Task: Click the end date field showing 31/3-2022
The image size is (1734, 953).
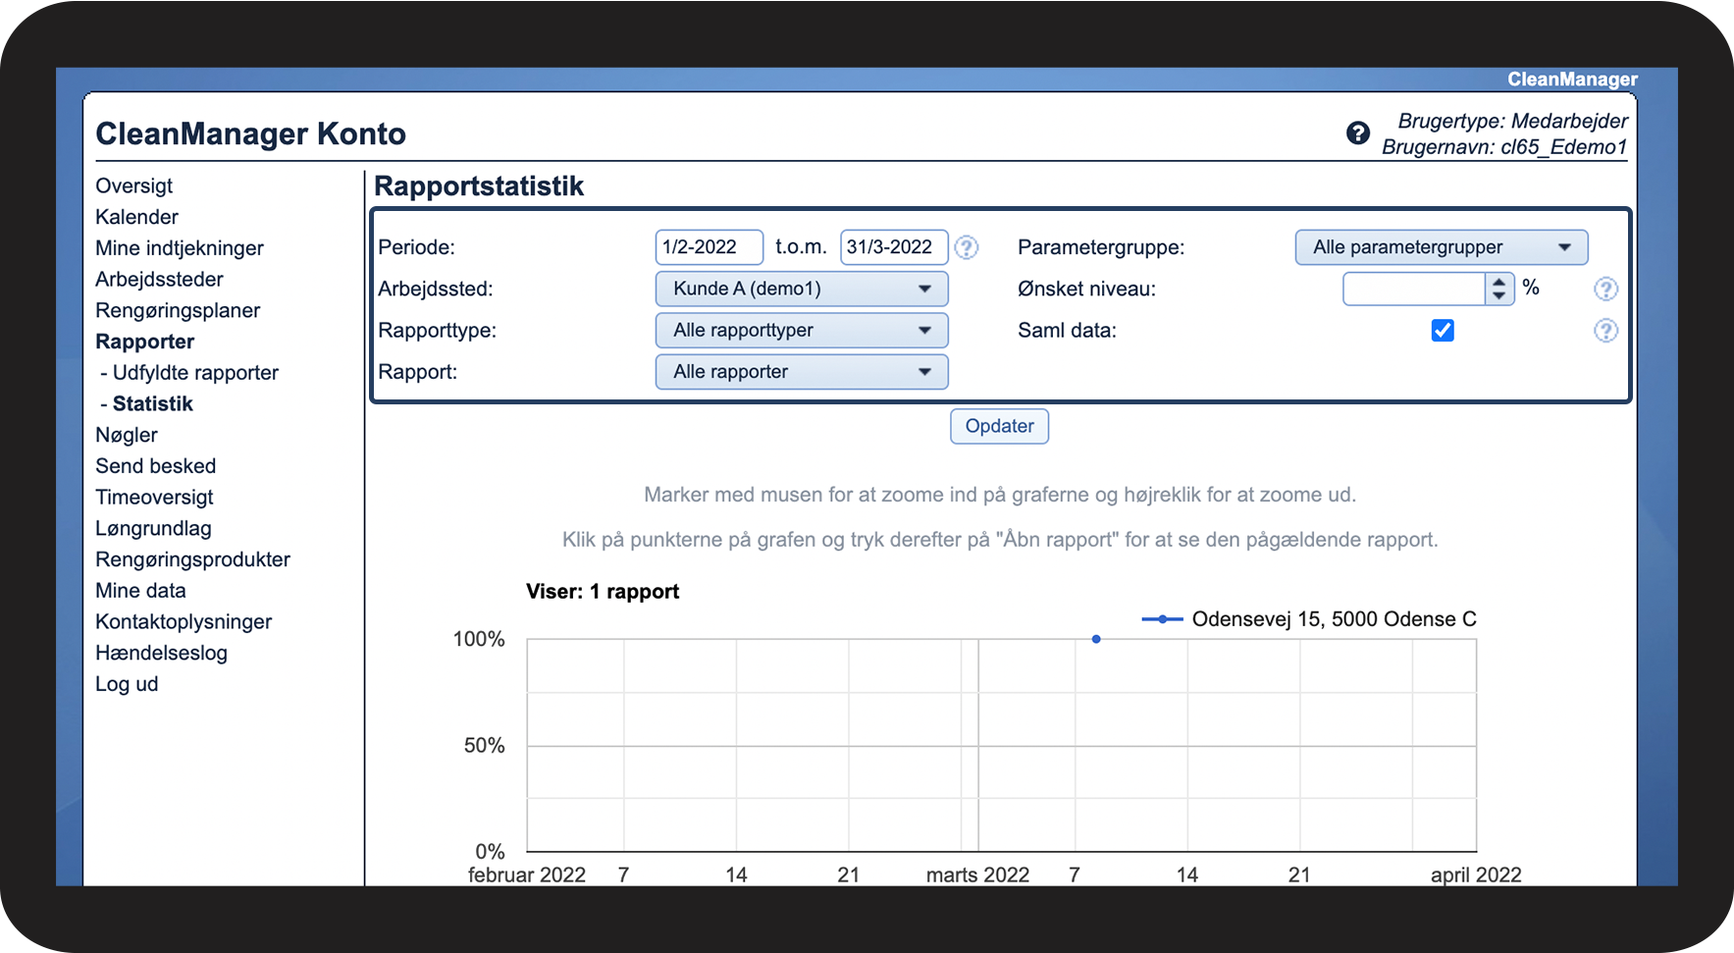Action: 894,247
